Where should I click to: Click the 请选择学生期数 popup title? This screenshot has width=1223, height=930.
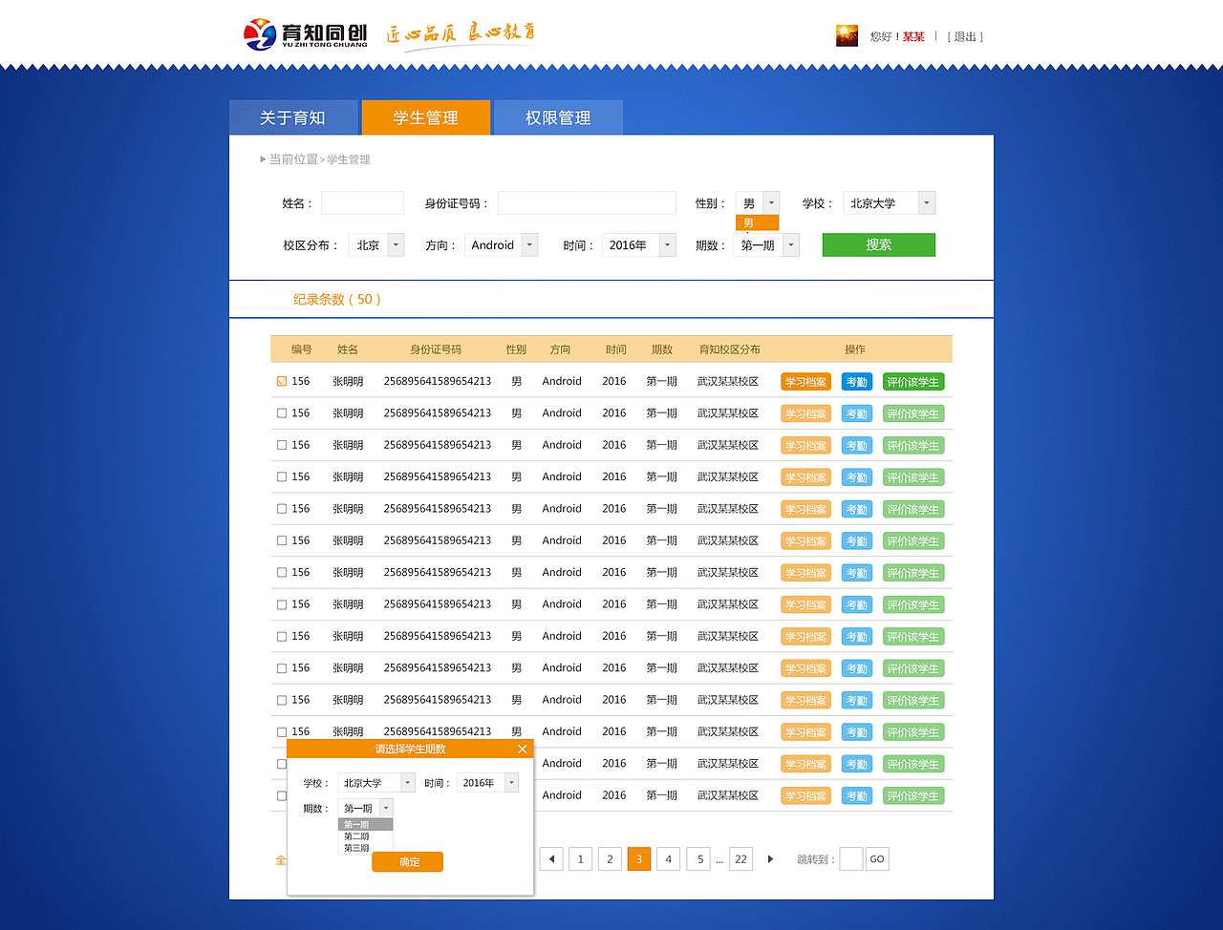pyautogui.click(x=410, y=750)
